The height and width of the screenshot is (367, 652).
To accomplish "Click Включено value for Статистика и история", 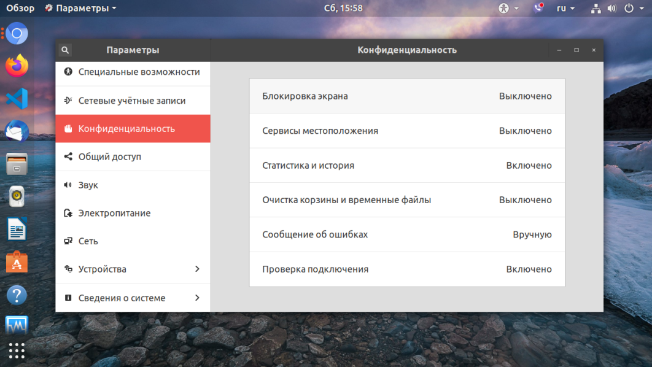I will point(529,166).
